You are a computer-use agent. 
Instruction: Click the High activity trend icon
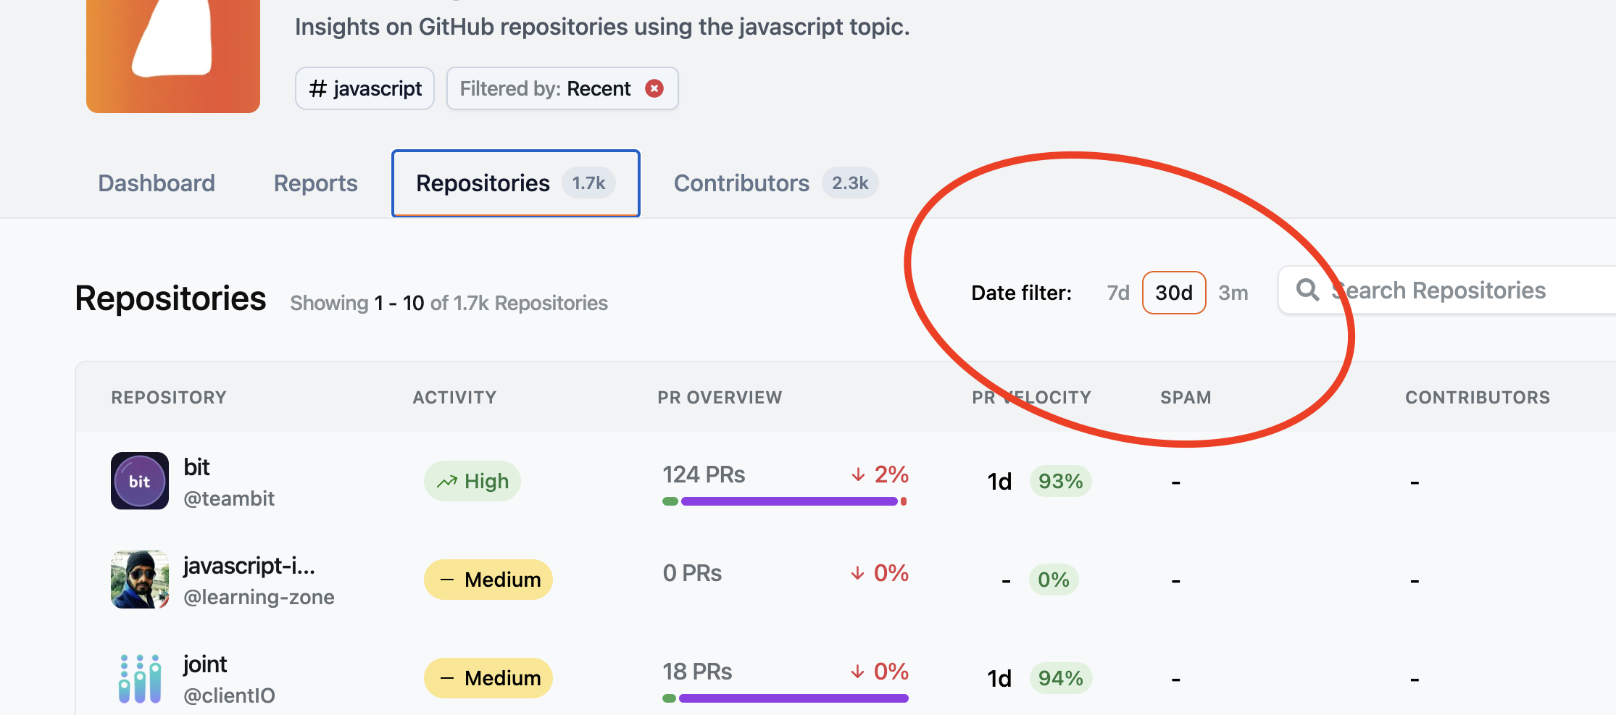449,480
